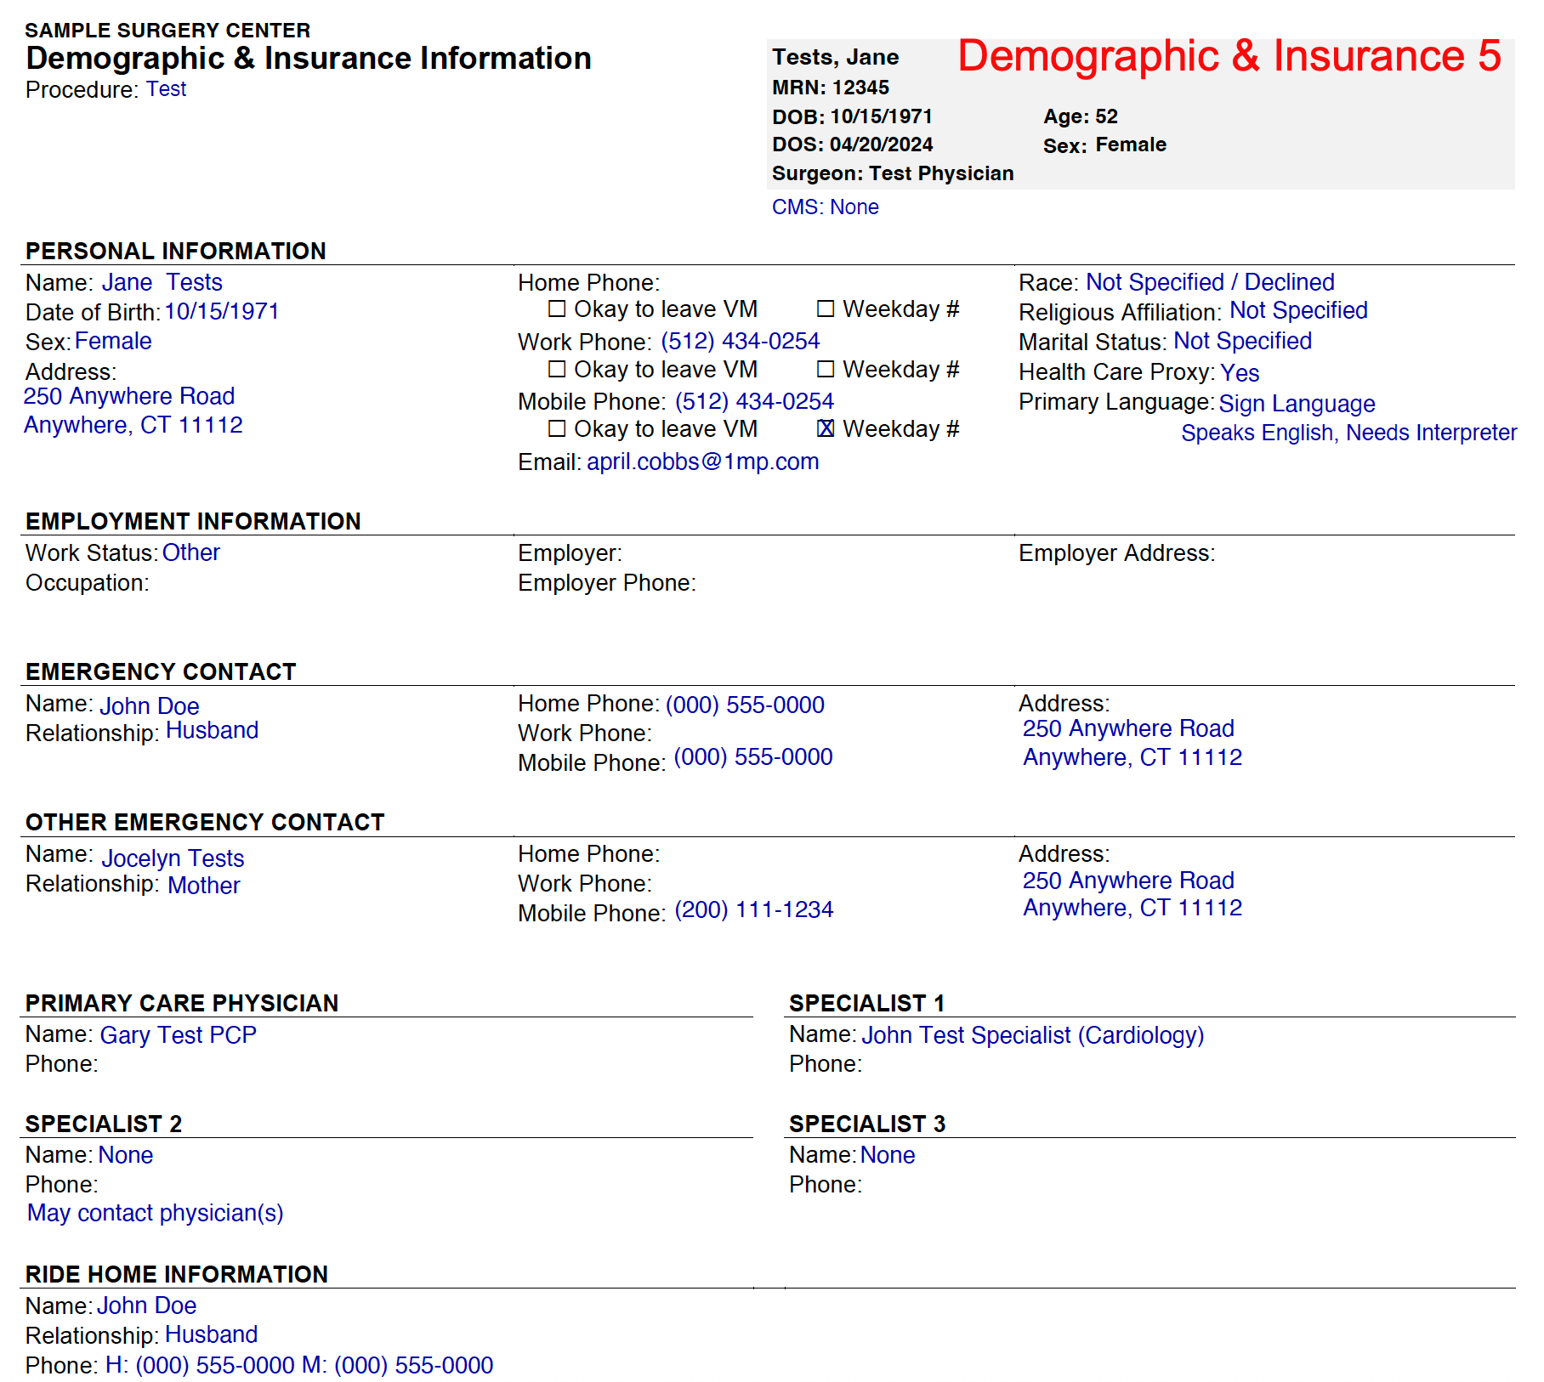Click other emergency contact name Jocelyn Tests
This screenshot has width=1544, height=1382.
173,858
